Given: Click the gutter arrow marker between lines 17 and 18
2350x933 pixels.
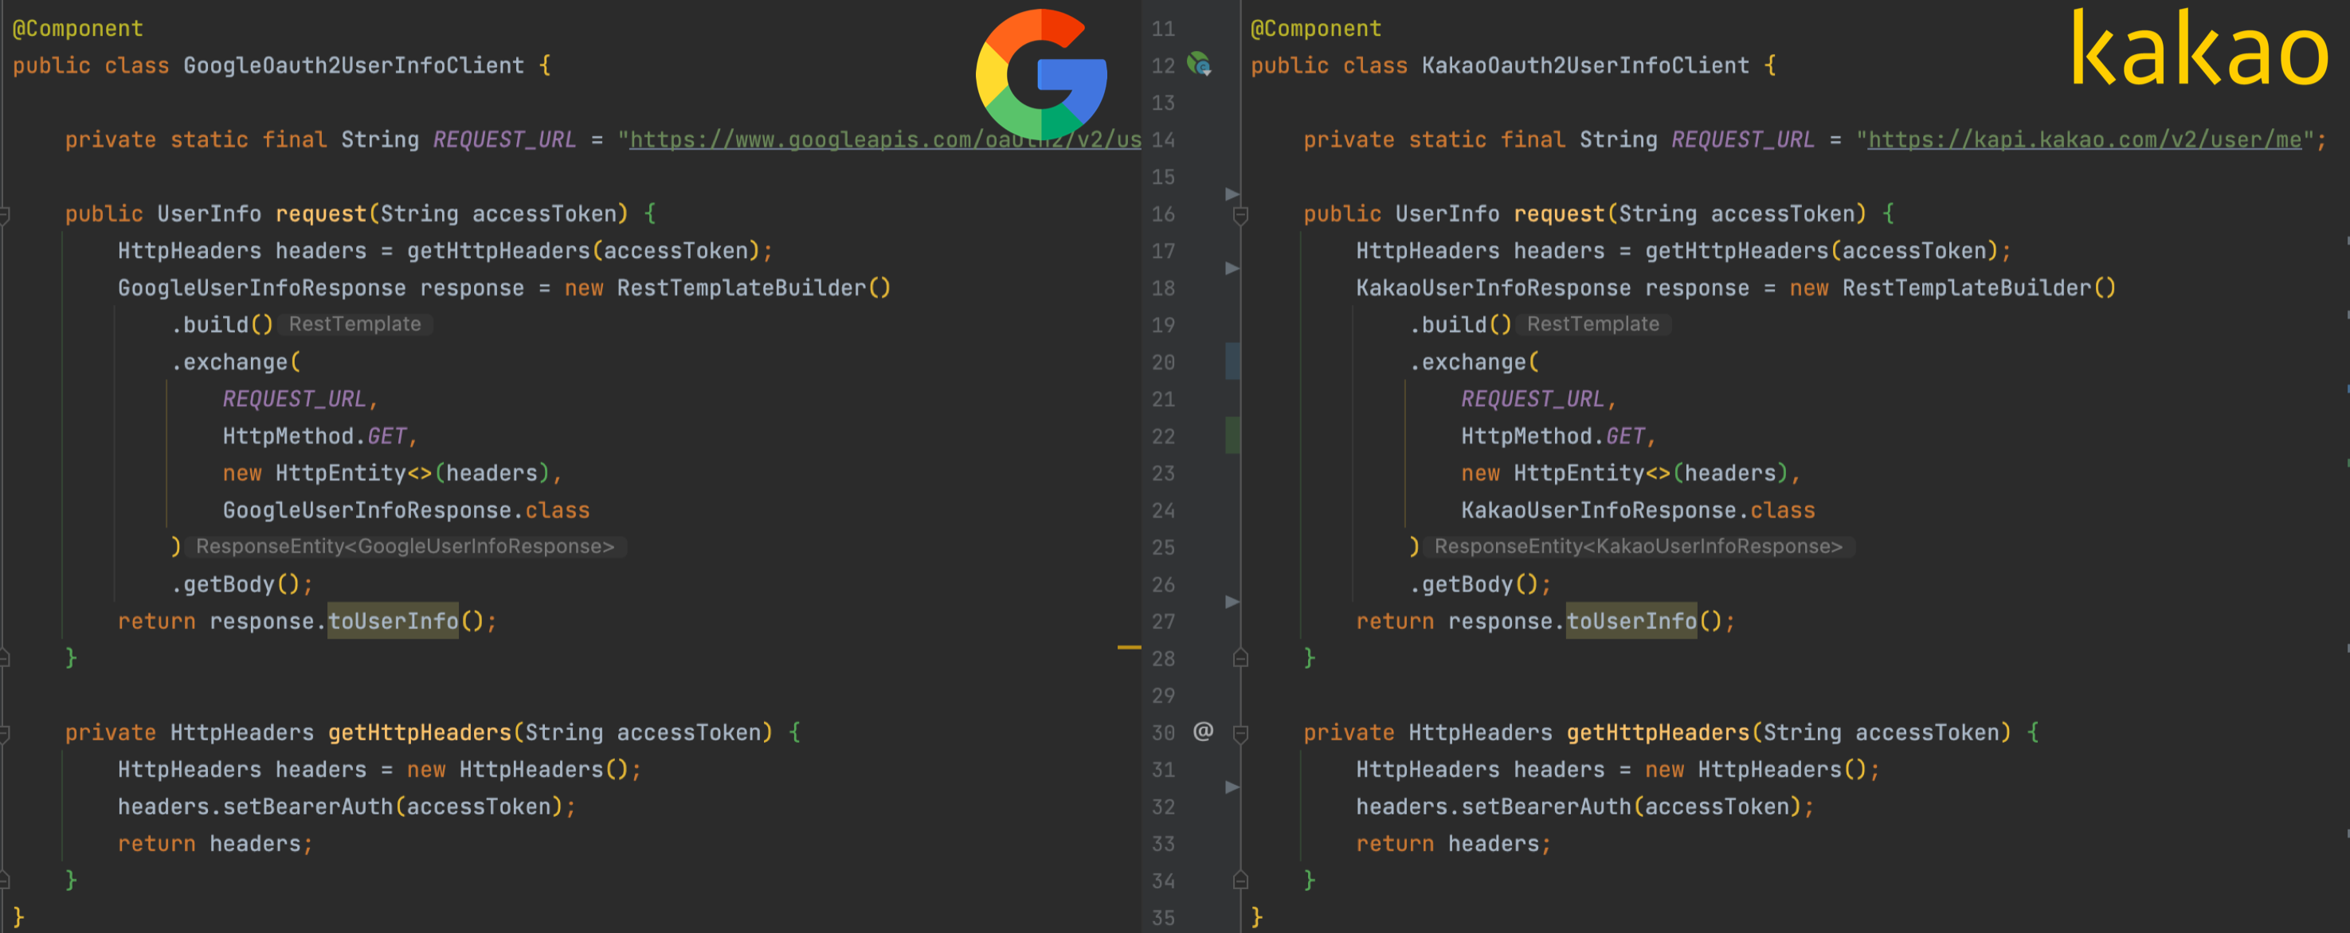Looking at the screenshot, I should tap(1232, 268).
